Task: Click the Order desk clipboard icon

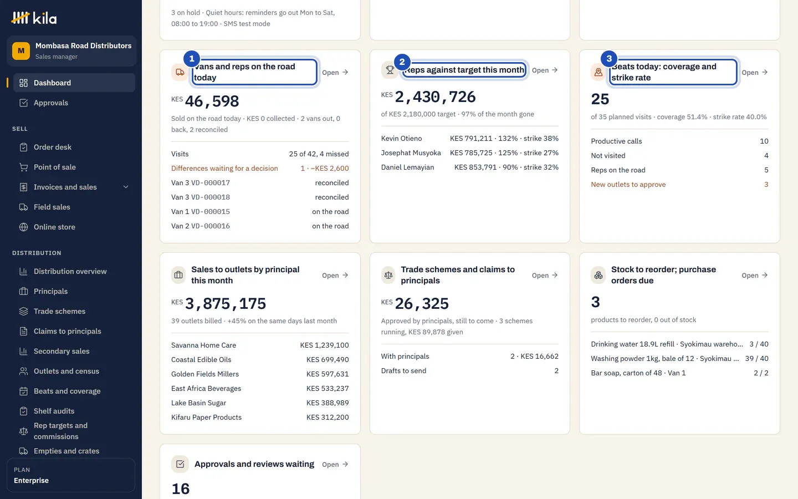Action: point(23,147)
